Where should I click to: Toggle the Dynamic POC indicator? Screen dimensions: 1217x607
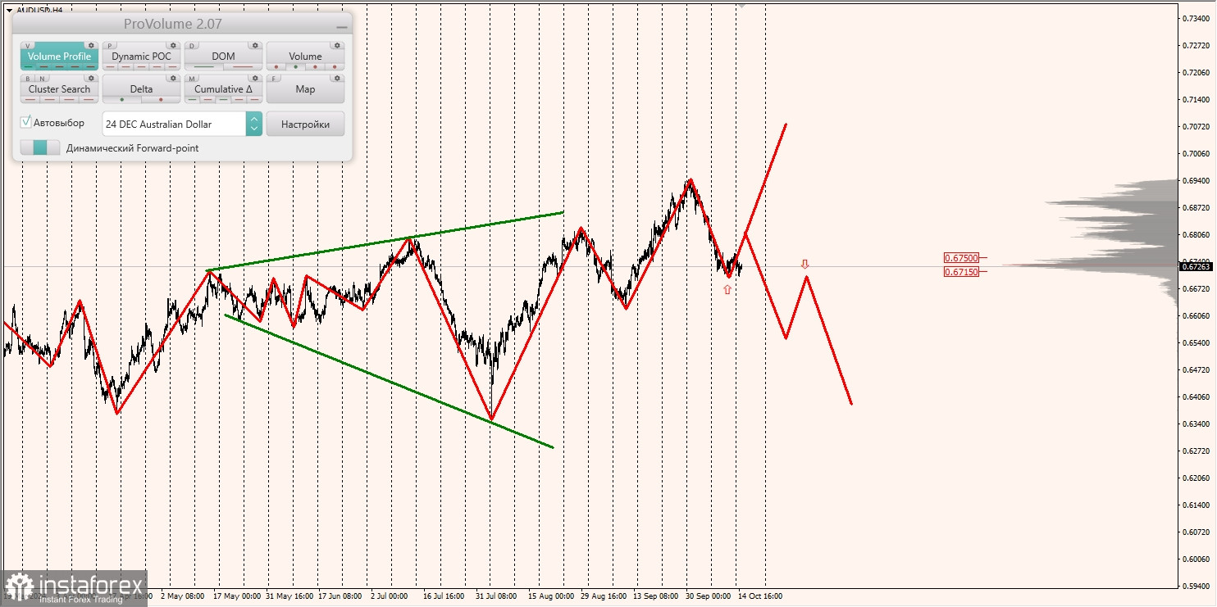(x=141, y=57)
